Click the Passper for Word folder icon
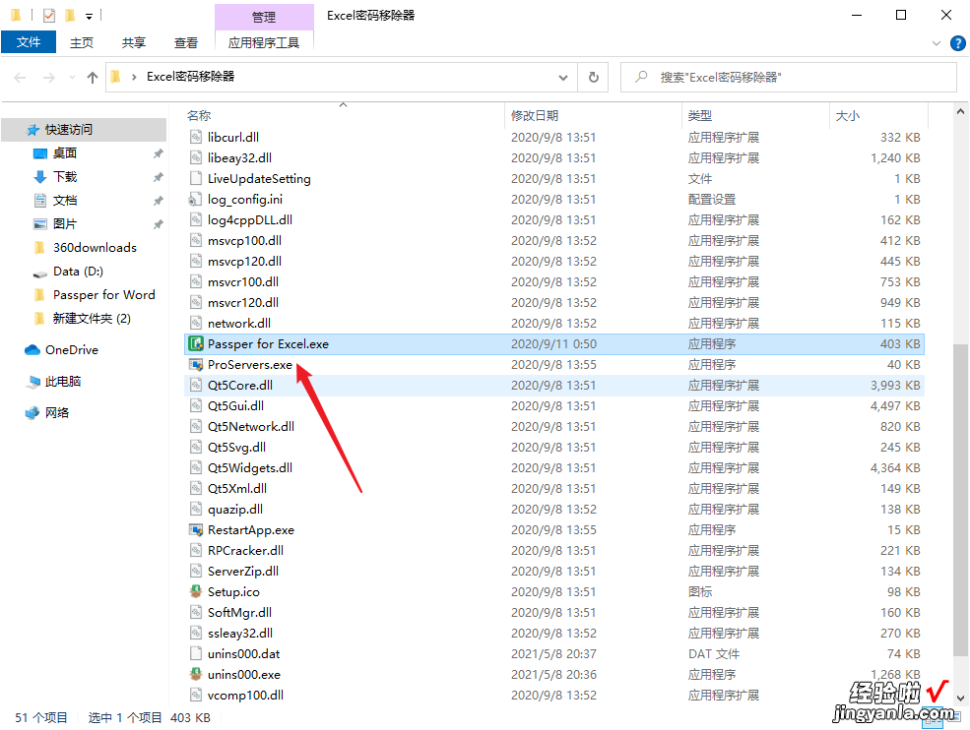 [40, 295]
